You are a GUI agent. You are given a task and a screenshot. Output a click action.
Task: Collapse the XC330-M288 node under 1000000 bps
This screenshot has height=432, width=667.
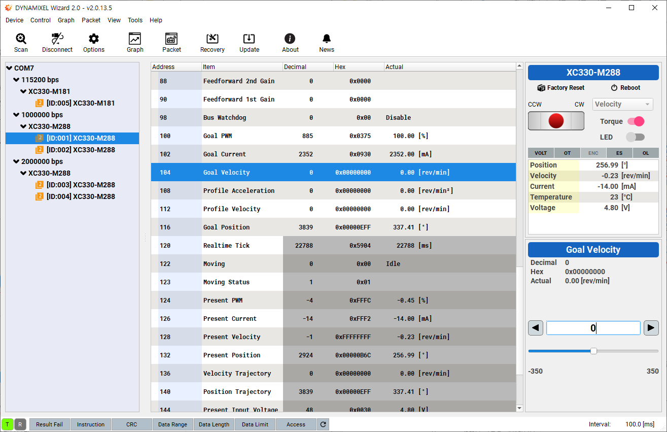click(23, 126)
